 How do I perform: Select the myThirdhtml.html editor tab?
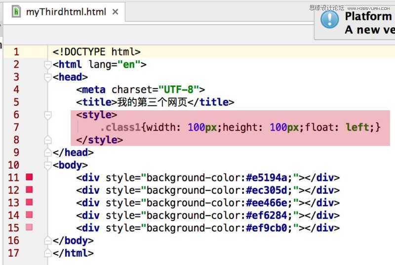[x=66, y=12]
